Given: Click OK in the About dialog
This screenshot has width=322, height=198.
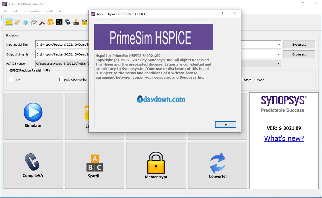Looking at the screenshot, I should (x=226, y=125).
